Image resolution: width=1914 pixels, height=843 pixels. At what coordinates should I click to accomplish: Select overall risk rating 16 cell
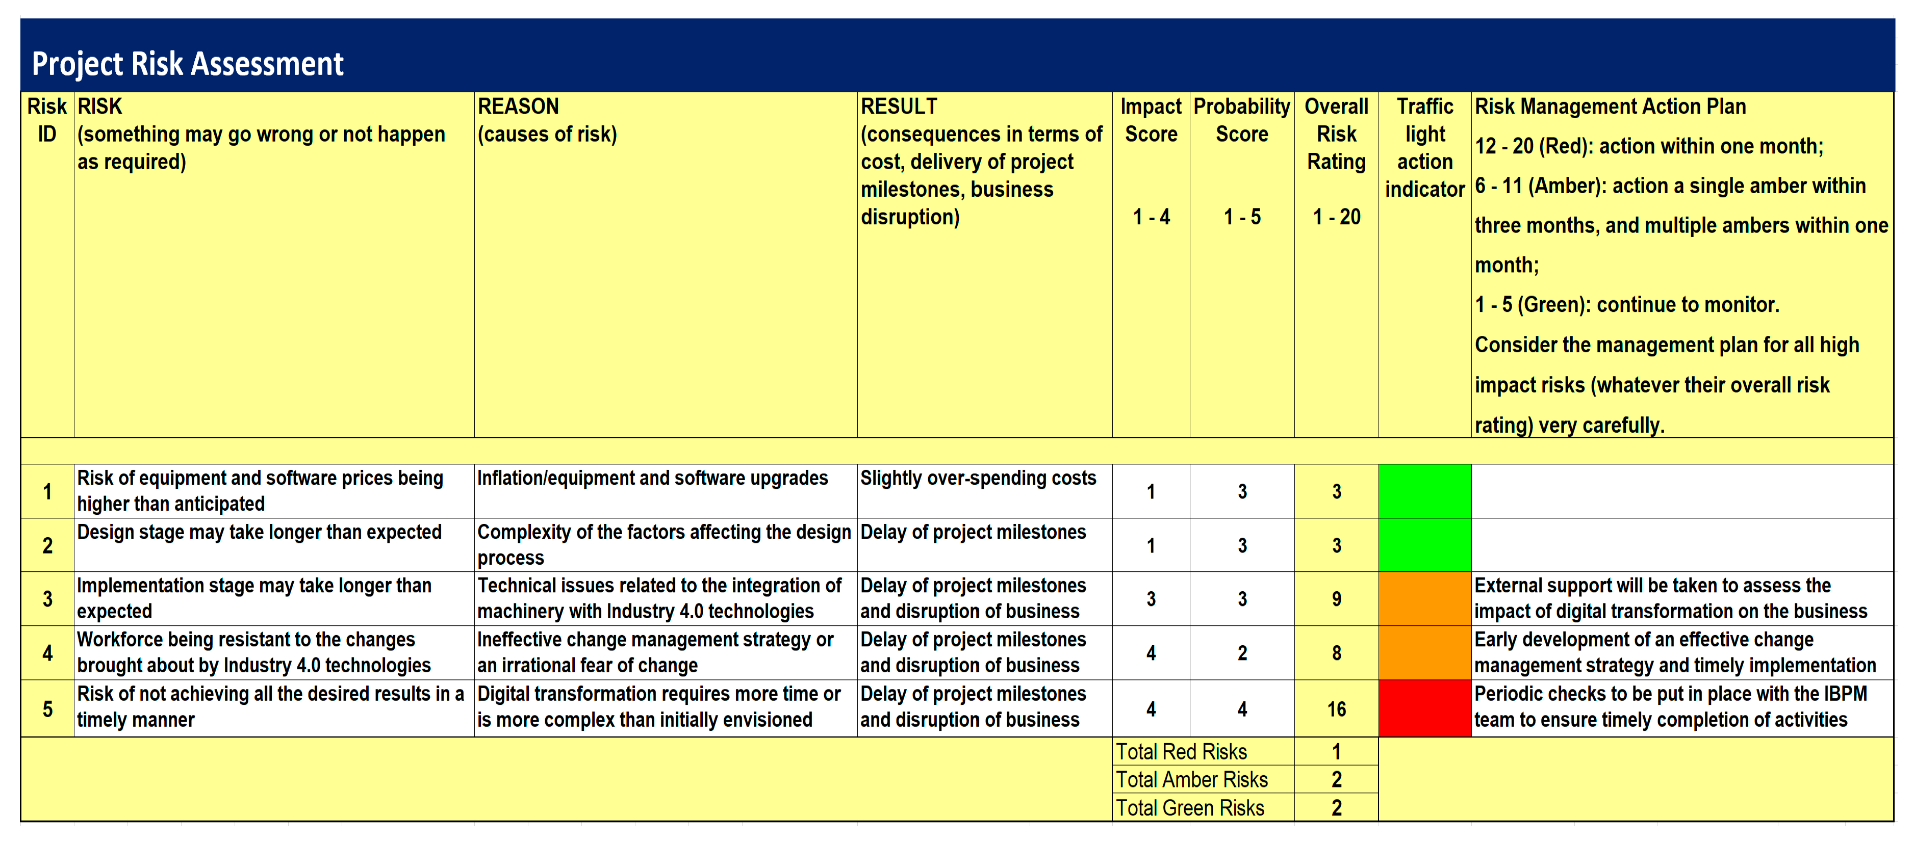[x=1336, y=708]
